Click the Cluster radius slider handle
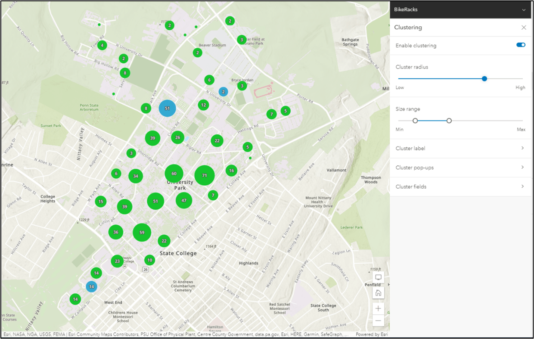Screen dimensions: 534x339 pyautogui.click(x=484, y=78)
